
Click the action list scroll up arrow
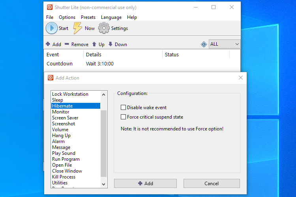click(x=103, y=95)
